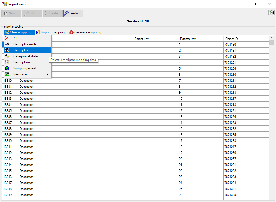276x202 pixels.
Task: Open the Clear mapping dropdown
Action: point(18,32)
